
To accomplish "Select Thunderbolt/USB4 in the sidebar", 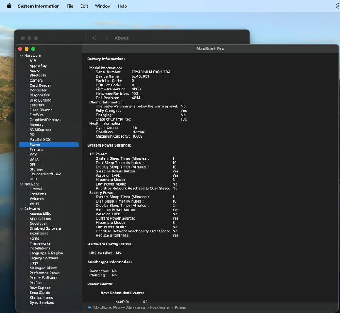I will [x=45, y=174].
